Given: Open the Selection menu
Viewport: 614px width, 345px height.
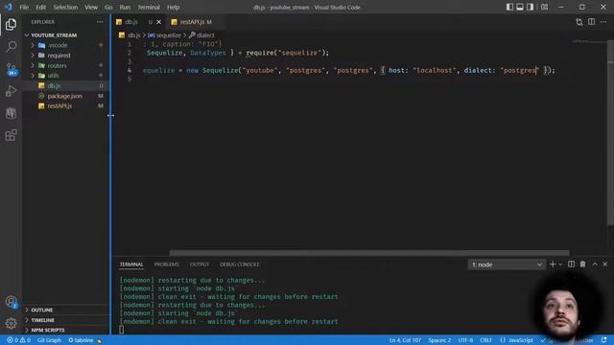Looking at the screenshot, I should 65,7.
